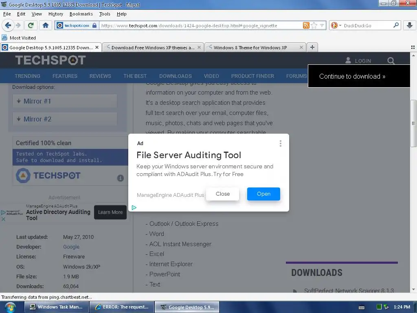Click Close on the ad popup
This screenshot has width=417, height=313.
(x=223, y=194)
